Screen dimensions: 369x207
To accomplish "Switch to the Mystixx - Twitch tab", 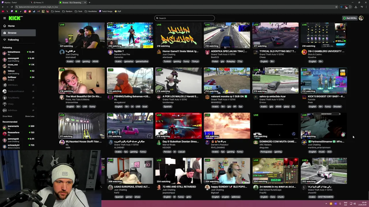I will point(14,2).
